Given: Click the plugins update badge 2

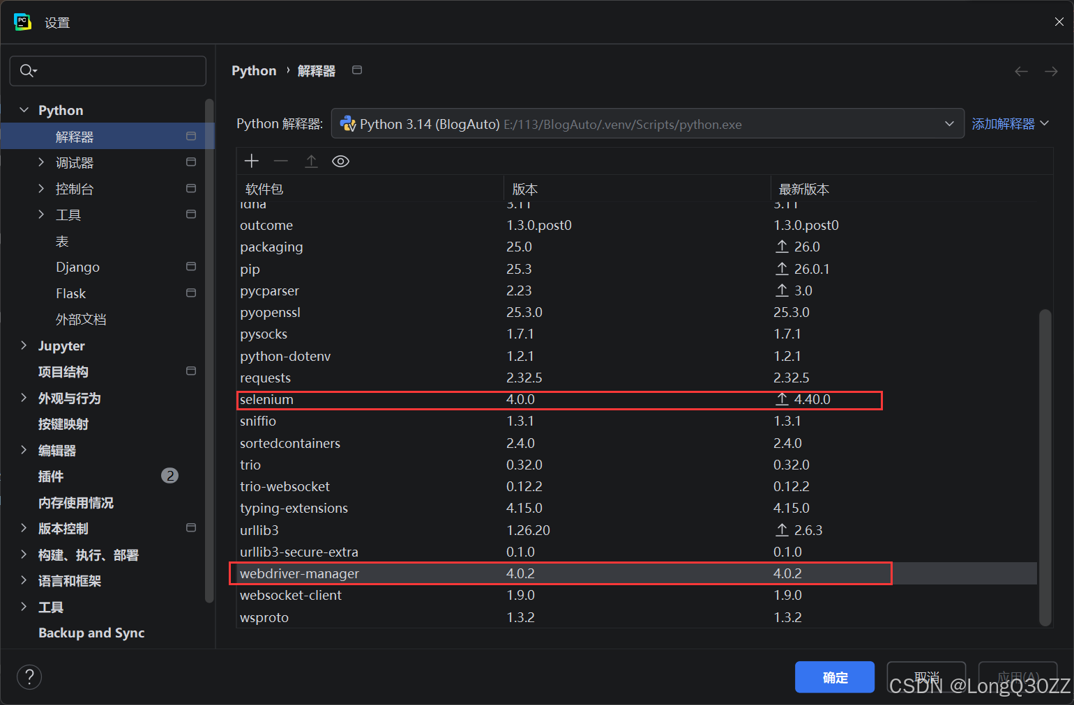Looking at the screenshot, I should tap(169, 476).
